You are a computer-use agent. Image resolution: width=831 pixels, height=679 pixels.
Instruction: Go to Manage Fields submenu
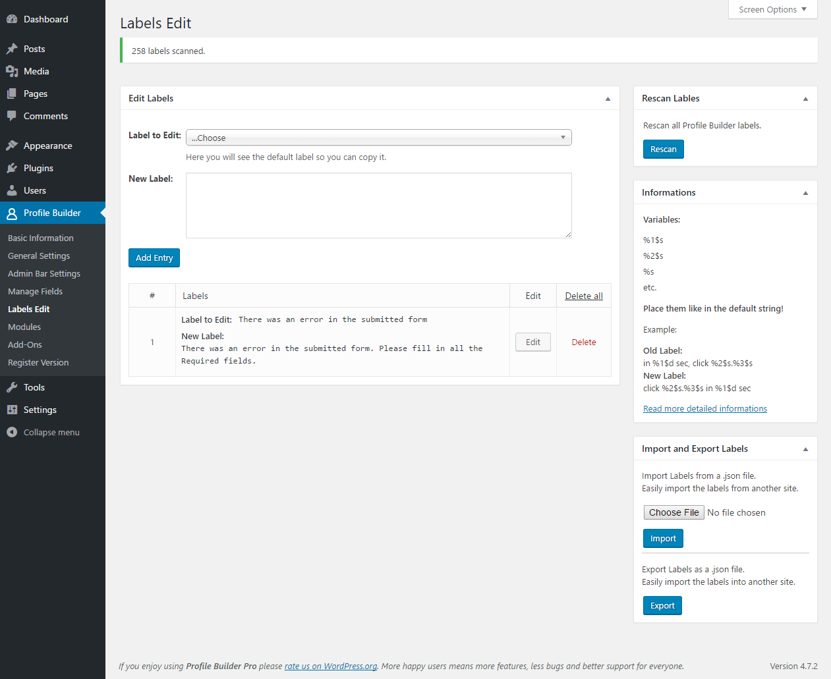36,291
